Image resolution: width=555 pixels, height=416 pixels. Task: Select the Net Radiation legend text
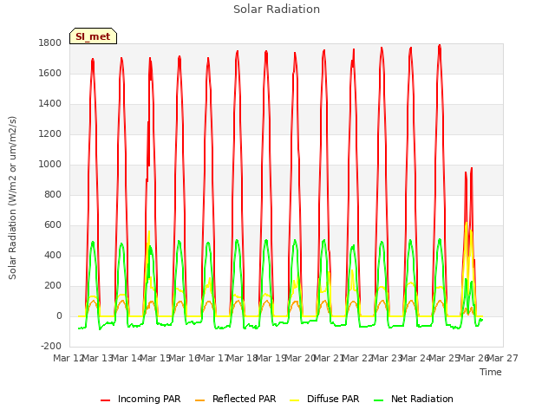[422, 399]
